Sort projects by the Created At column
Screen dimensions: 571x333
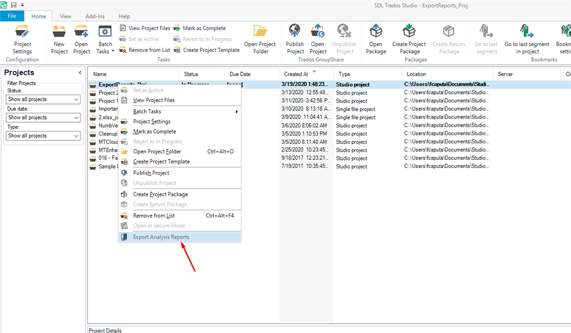coord(306,74)
